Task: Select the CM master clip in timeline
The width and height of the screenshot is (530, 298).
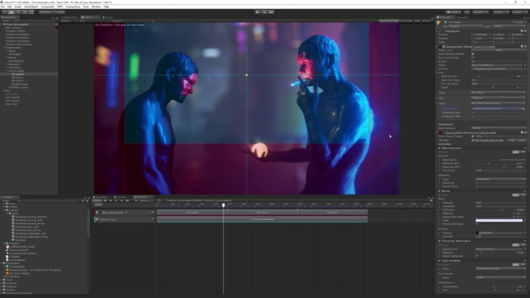Action: click(x=192, y=212)
